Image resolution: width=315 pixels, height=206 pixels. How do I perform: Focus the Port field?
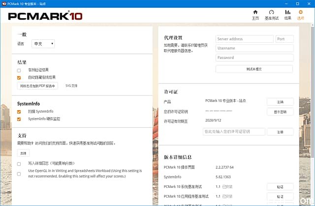pos(284,39)
